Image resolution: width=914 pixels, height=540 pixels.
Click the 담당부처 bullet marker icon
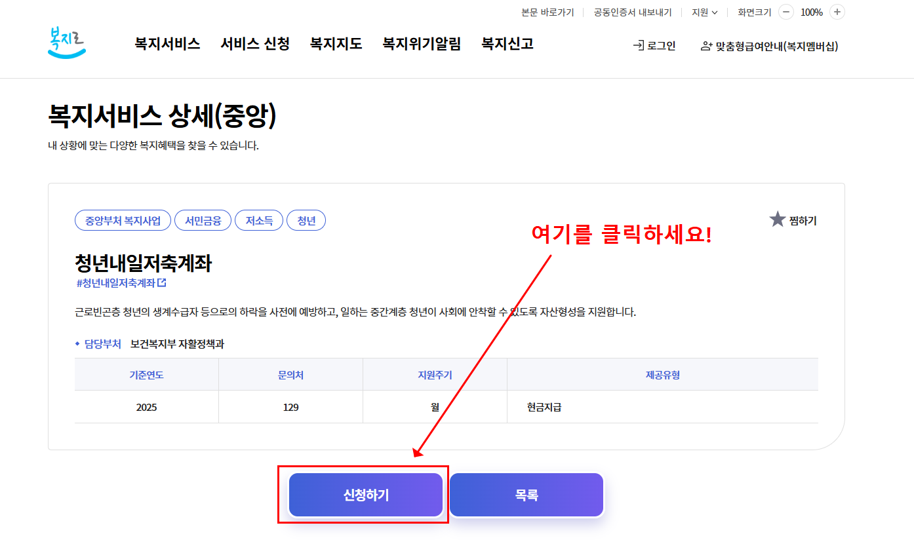(x=78, y=343)
